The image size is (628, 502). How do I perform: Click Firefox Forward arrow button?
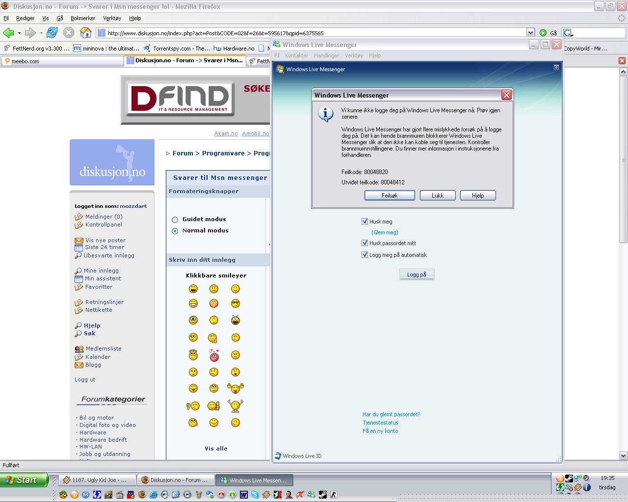pos(30,33)
